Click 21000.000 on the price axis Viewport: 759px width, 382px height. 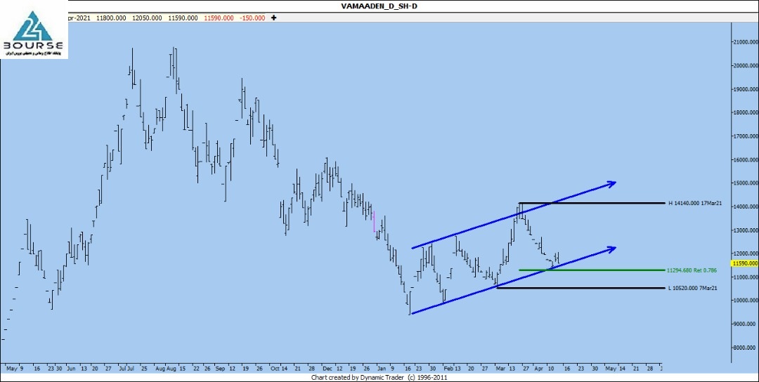click(746, 43)
